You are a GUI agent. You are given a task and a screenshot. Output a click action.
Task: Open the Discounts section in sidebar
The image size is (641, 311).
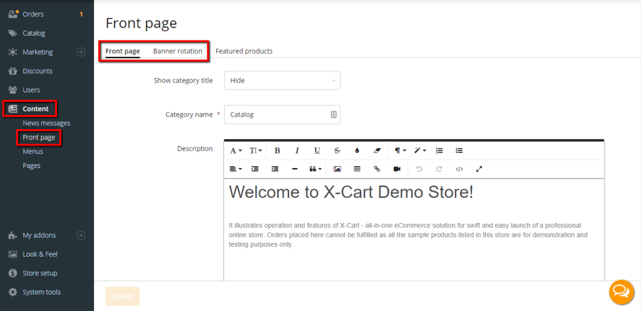click(x=38, y=71)
